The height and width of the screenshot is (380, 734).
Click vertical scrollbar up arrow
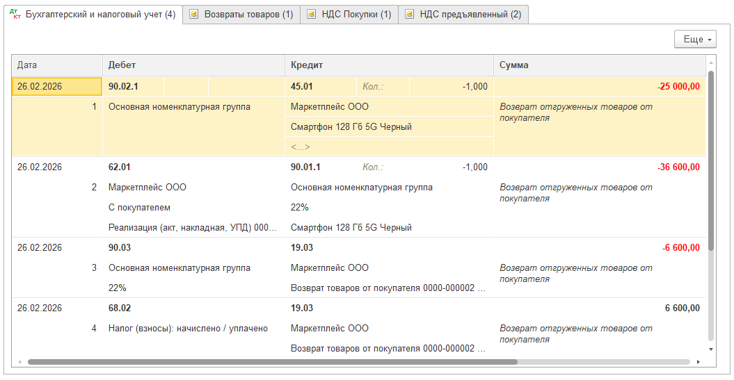click(710, 62)
